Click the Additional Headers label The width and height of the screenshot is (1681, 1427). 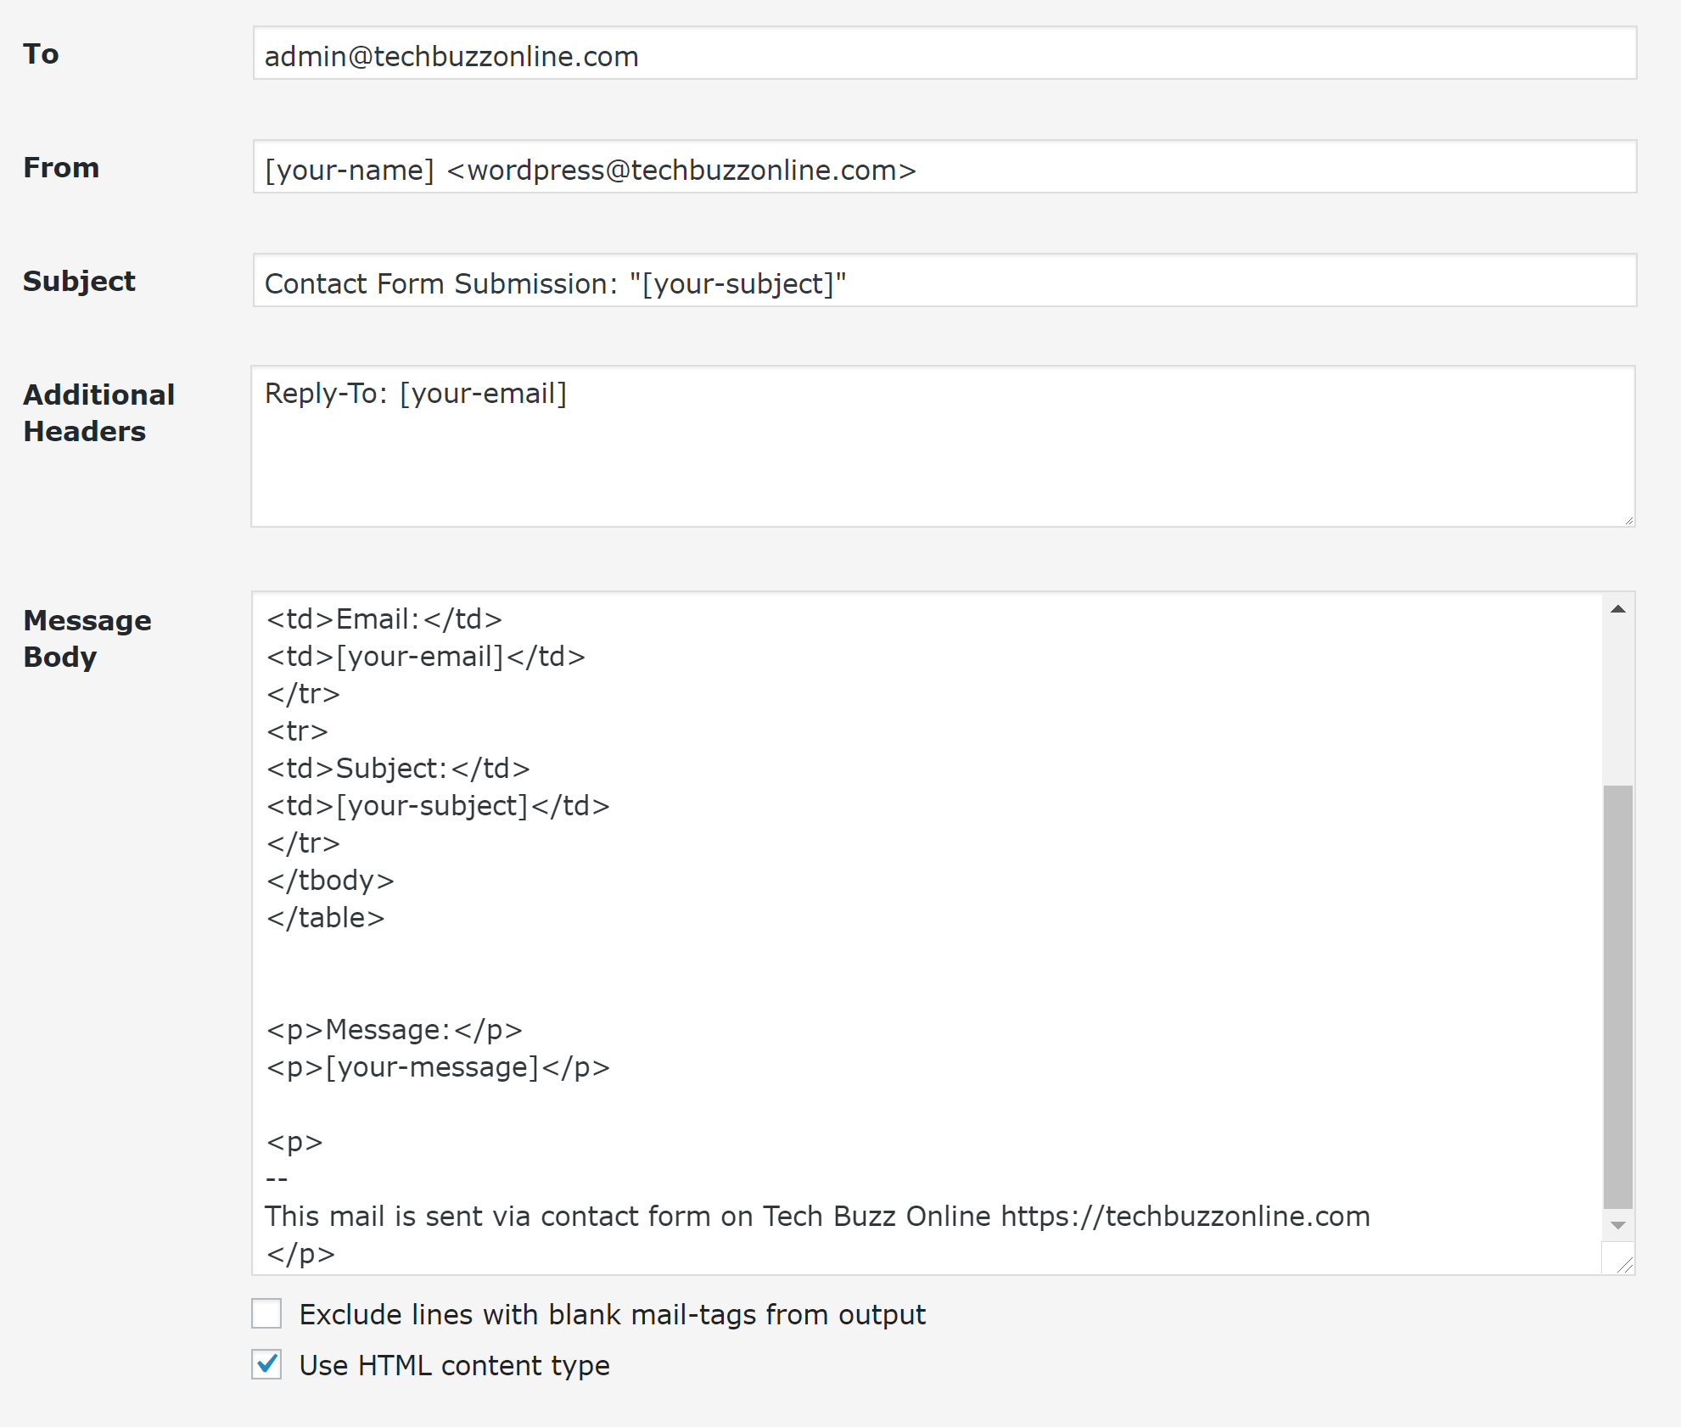98,412
